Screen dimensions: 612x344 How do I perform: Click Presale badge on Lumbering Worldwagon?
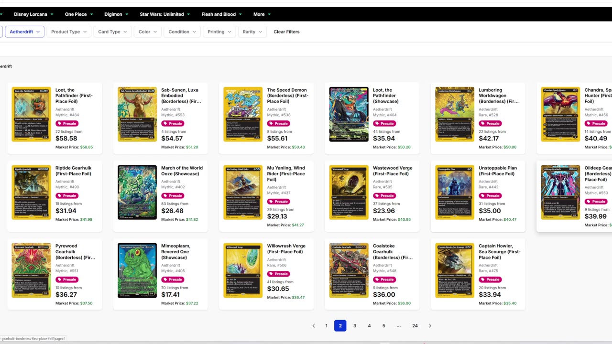tap(490, 124)
